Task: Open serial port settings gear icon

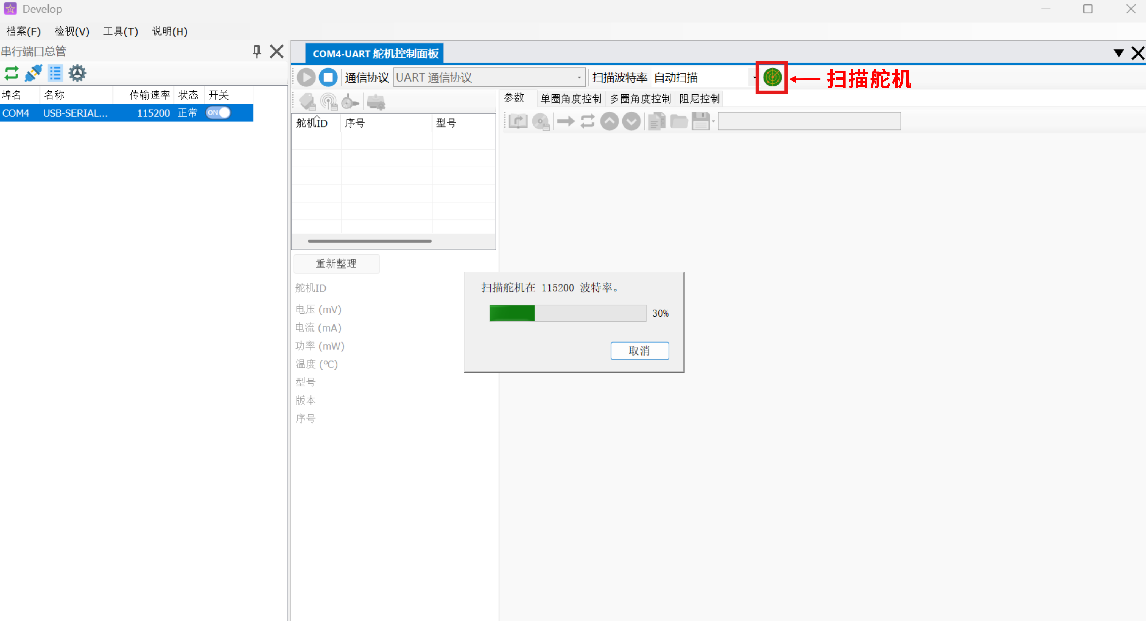Action: coord(77,73)
